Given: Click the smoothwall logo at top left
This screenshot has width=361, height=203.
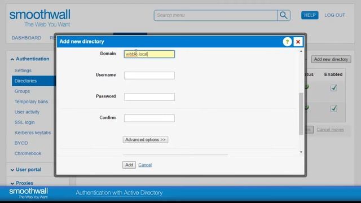Looking at the screenshot, I should pyautogui.click(x=40, y=18).
